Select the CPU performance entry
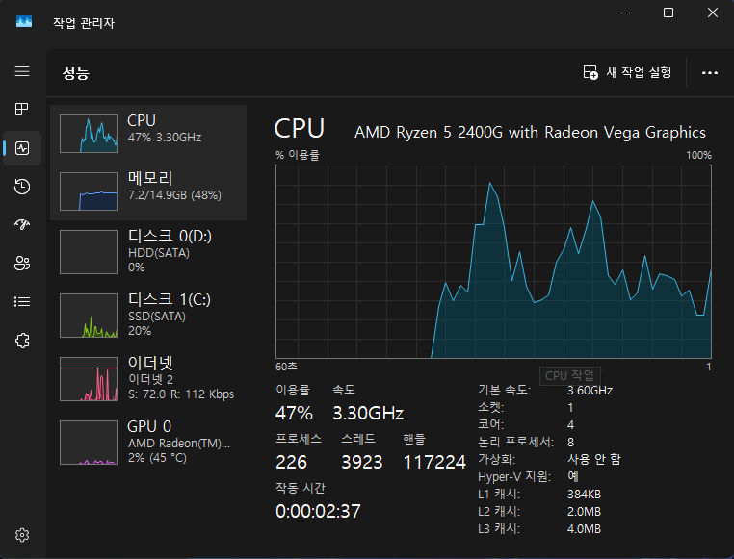This screenshot has width=734, height=559. (148, 134)
